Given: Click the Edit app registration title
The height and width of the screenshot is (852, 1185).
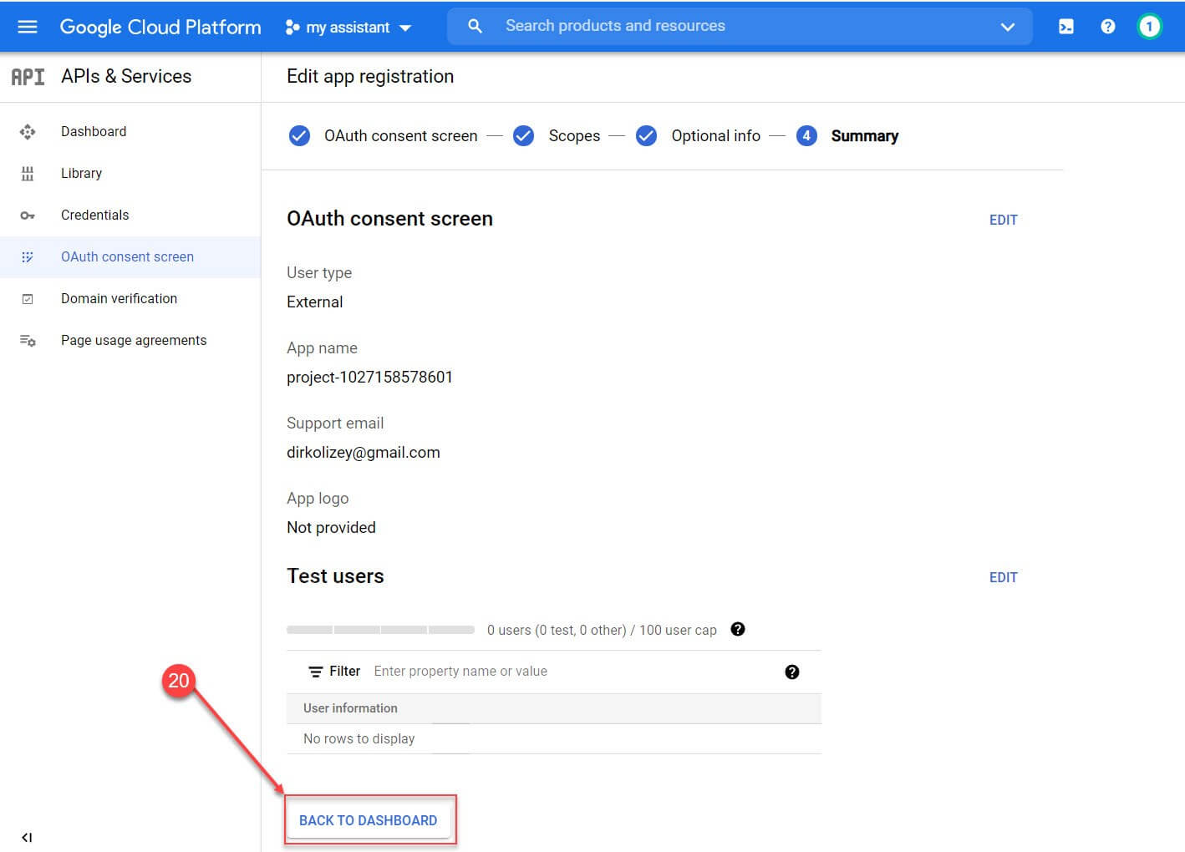Looking at the screenshot, I should pos(370,76).
